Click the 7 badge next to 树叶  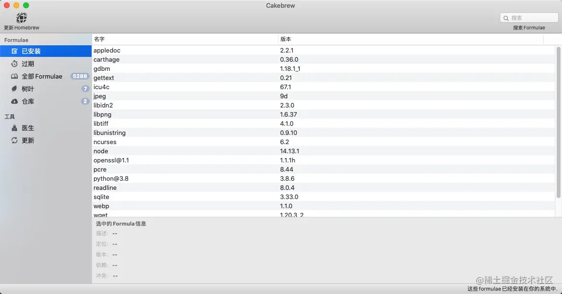[85, 89]
